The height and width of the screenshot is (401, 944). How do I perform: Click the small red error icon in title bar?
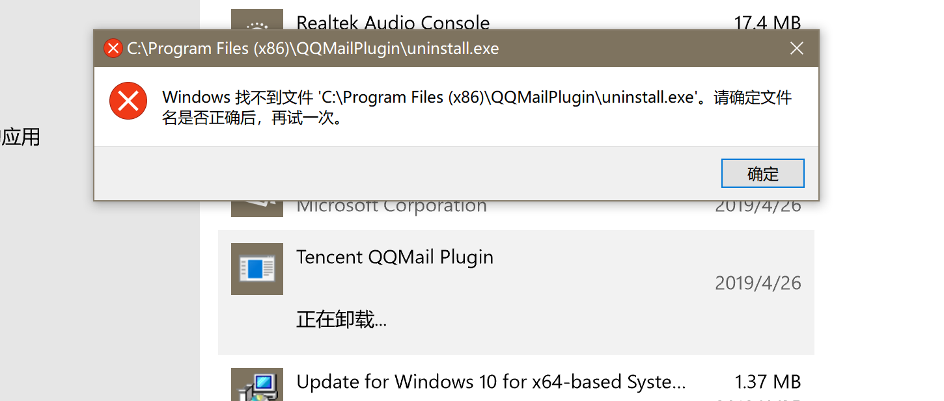[x=113, y=48]
